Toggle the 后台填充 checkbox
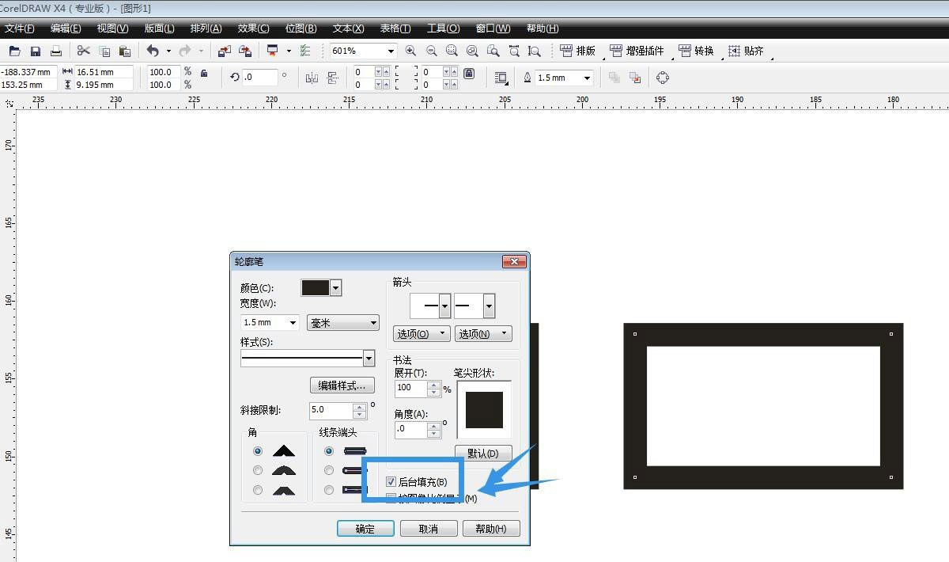Screen dimensions: 949x562 [391, 481]
